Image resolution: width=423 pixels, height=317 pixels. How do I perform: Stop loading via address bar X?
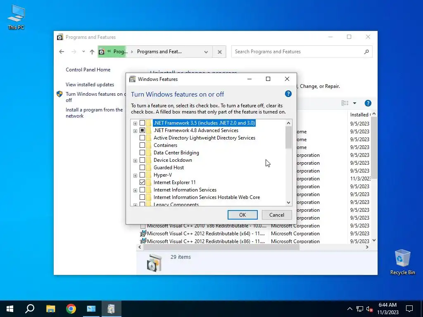pos(220,52)
